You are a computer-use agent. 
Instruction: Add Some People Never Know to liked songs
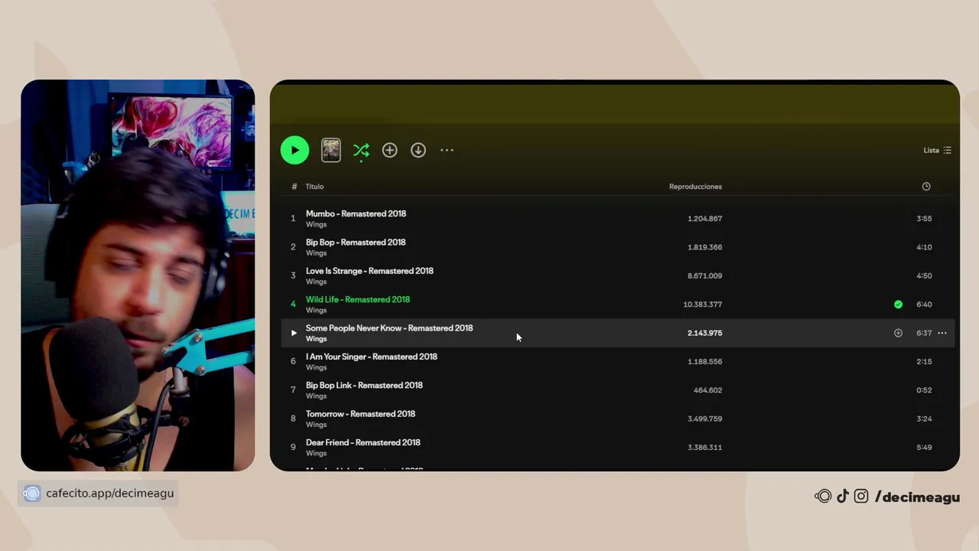point(898,333)
